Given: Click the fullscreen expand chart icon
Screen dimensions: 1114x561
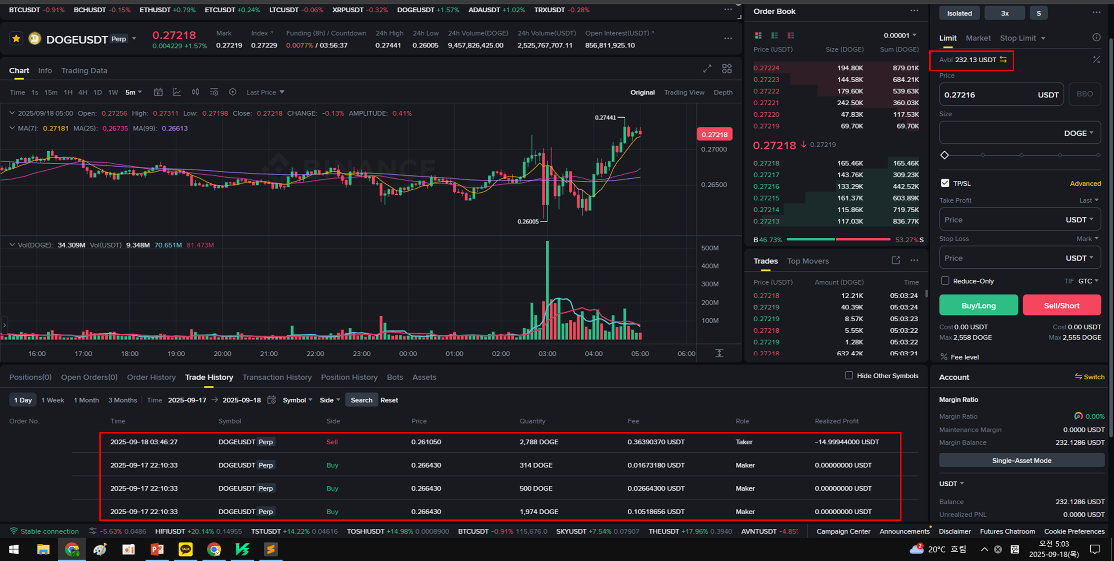Looking at the screenshot, I should click(707, 69).
